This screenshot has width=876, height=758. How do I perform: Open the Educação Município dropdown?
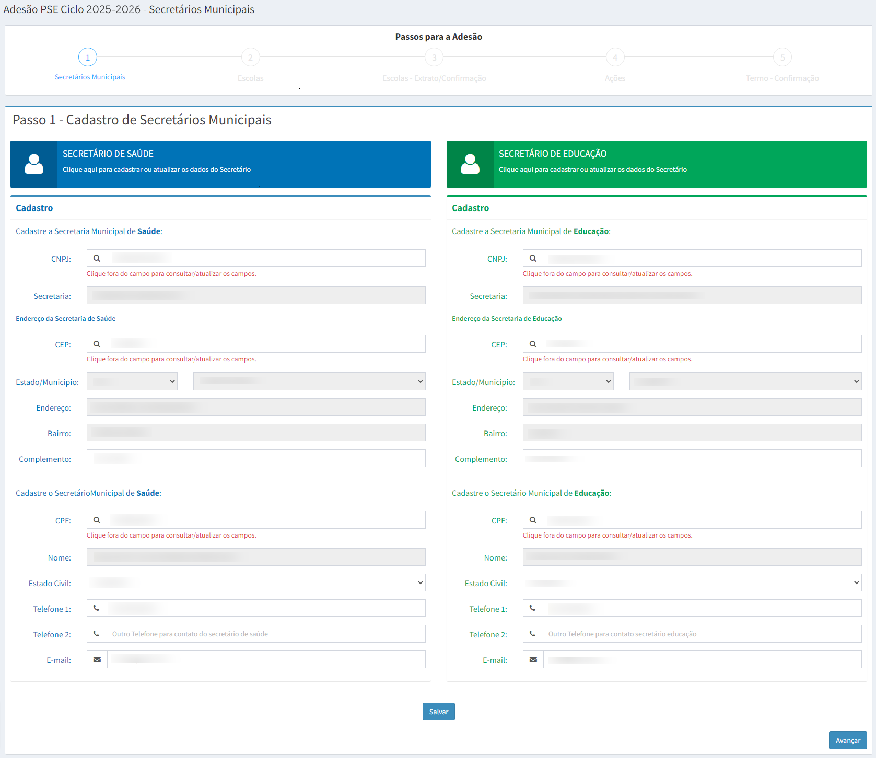[745, 381]
